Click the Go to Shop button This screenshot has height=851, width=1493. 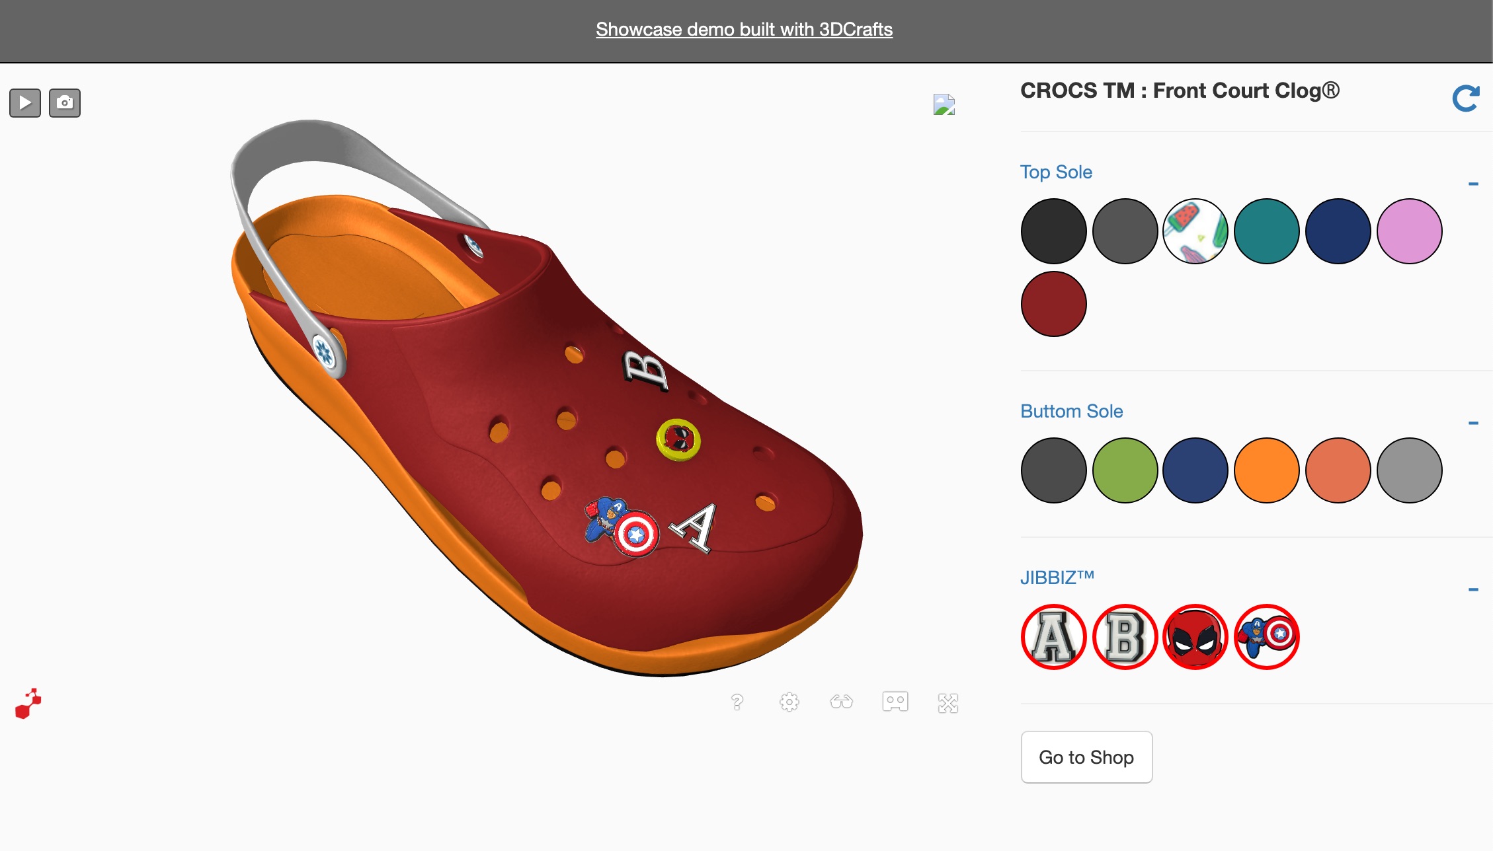point(1086,757)
